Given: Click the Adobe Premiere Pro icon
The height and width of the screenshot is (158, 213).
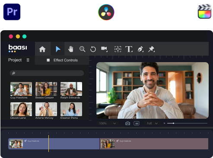Looking at the screenshot, I should [x=12, y=12].
